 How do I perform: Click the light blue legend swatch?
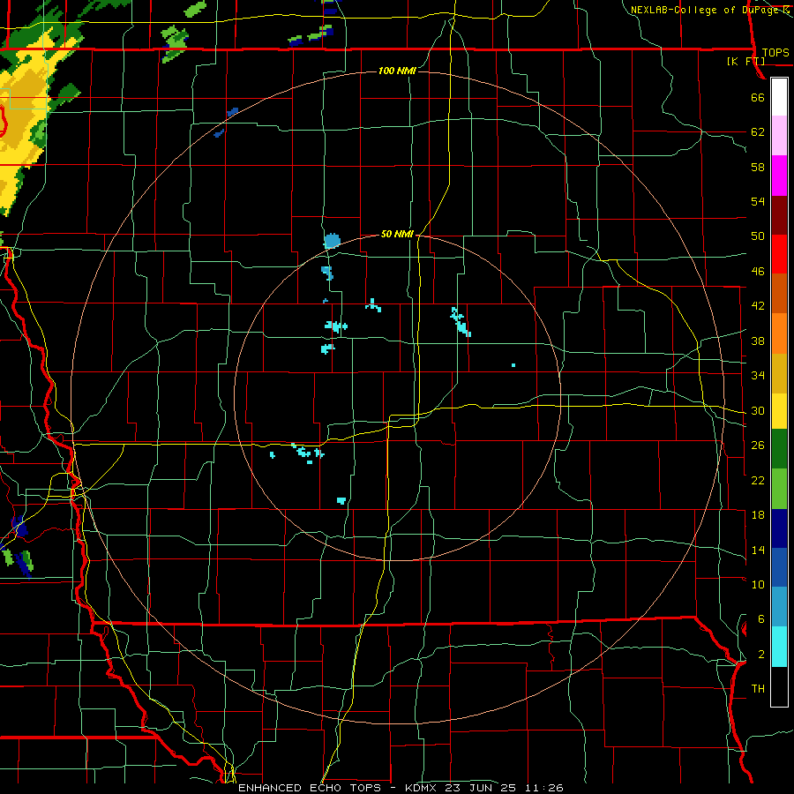[779, 607]
